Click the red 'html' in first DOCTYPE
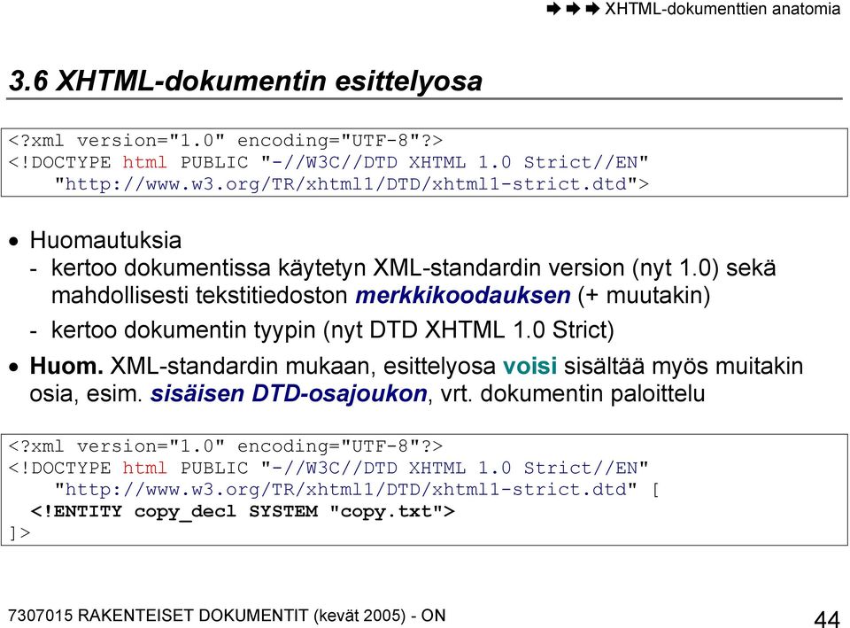 click(x=144, y=163)
